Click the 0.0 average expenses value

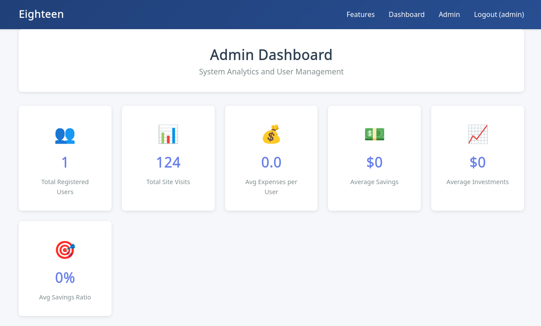(271, 162)
